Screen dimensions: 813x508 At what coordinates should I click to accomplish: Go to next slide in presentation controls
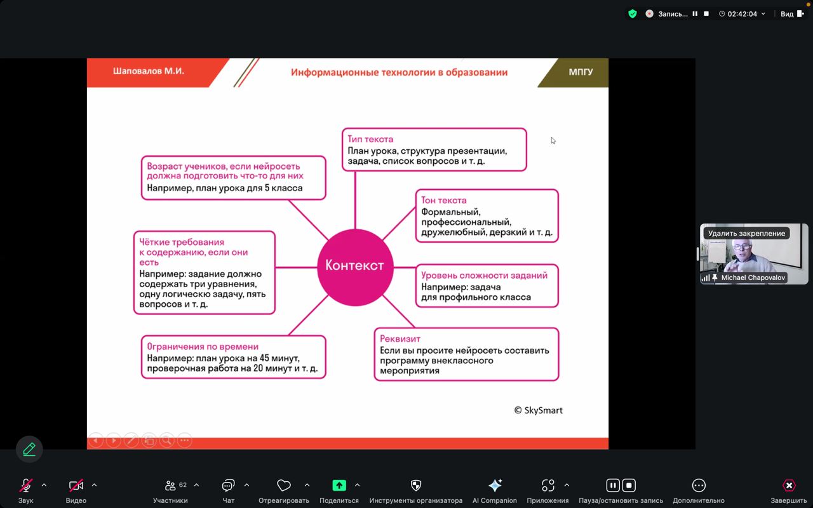coord(114,440)
